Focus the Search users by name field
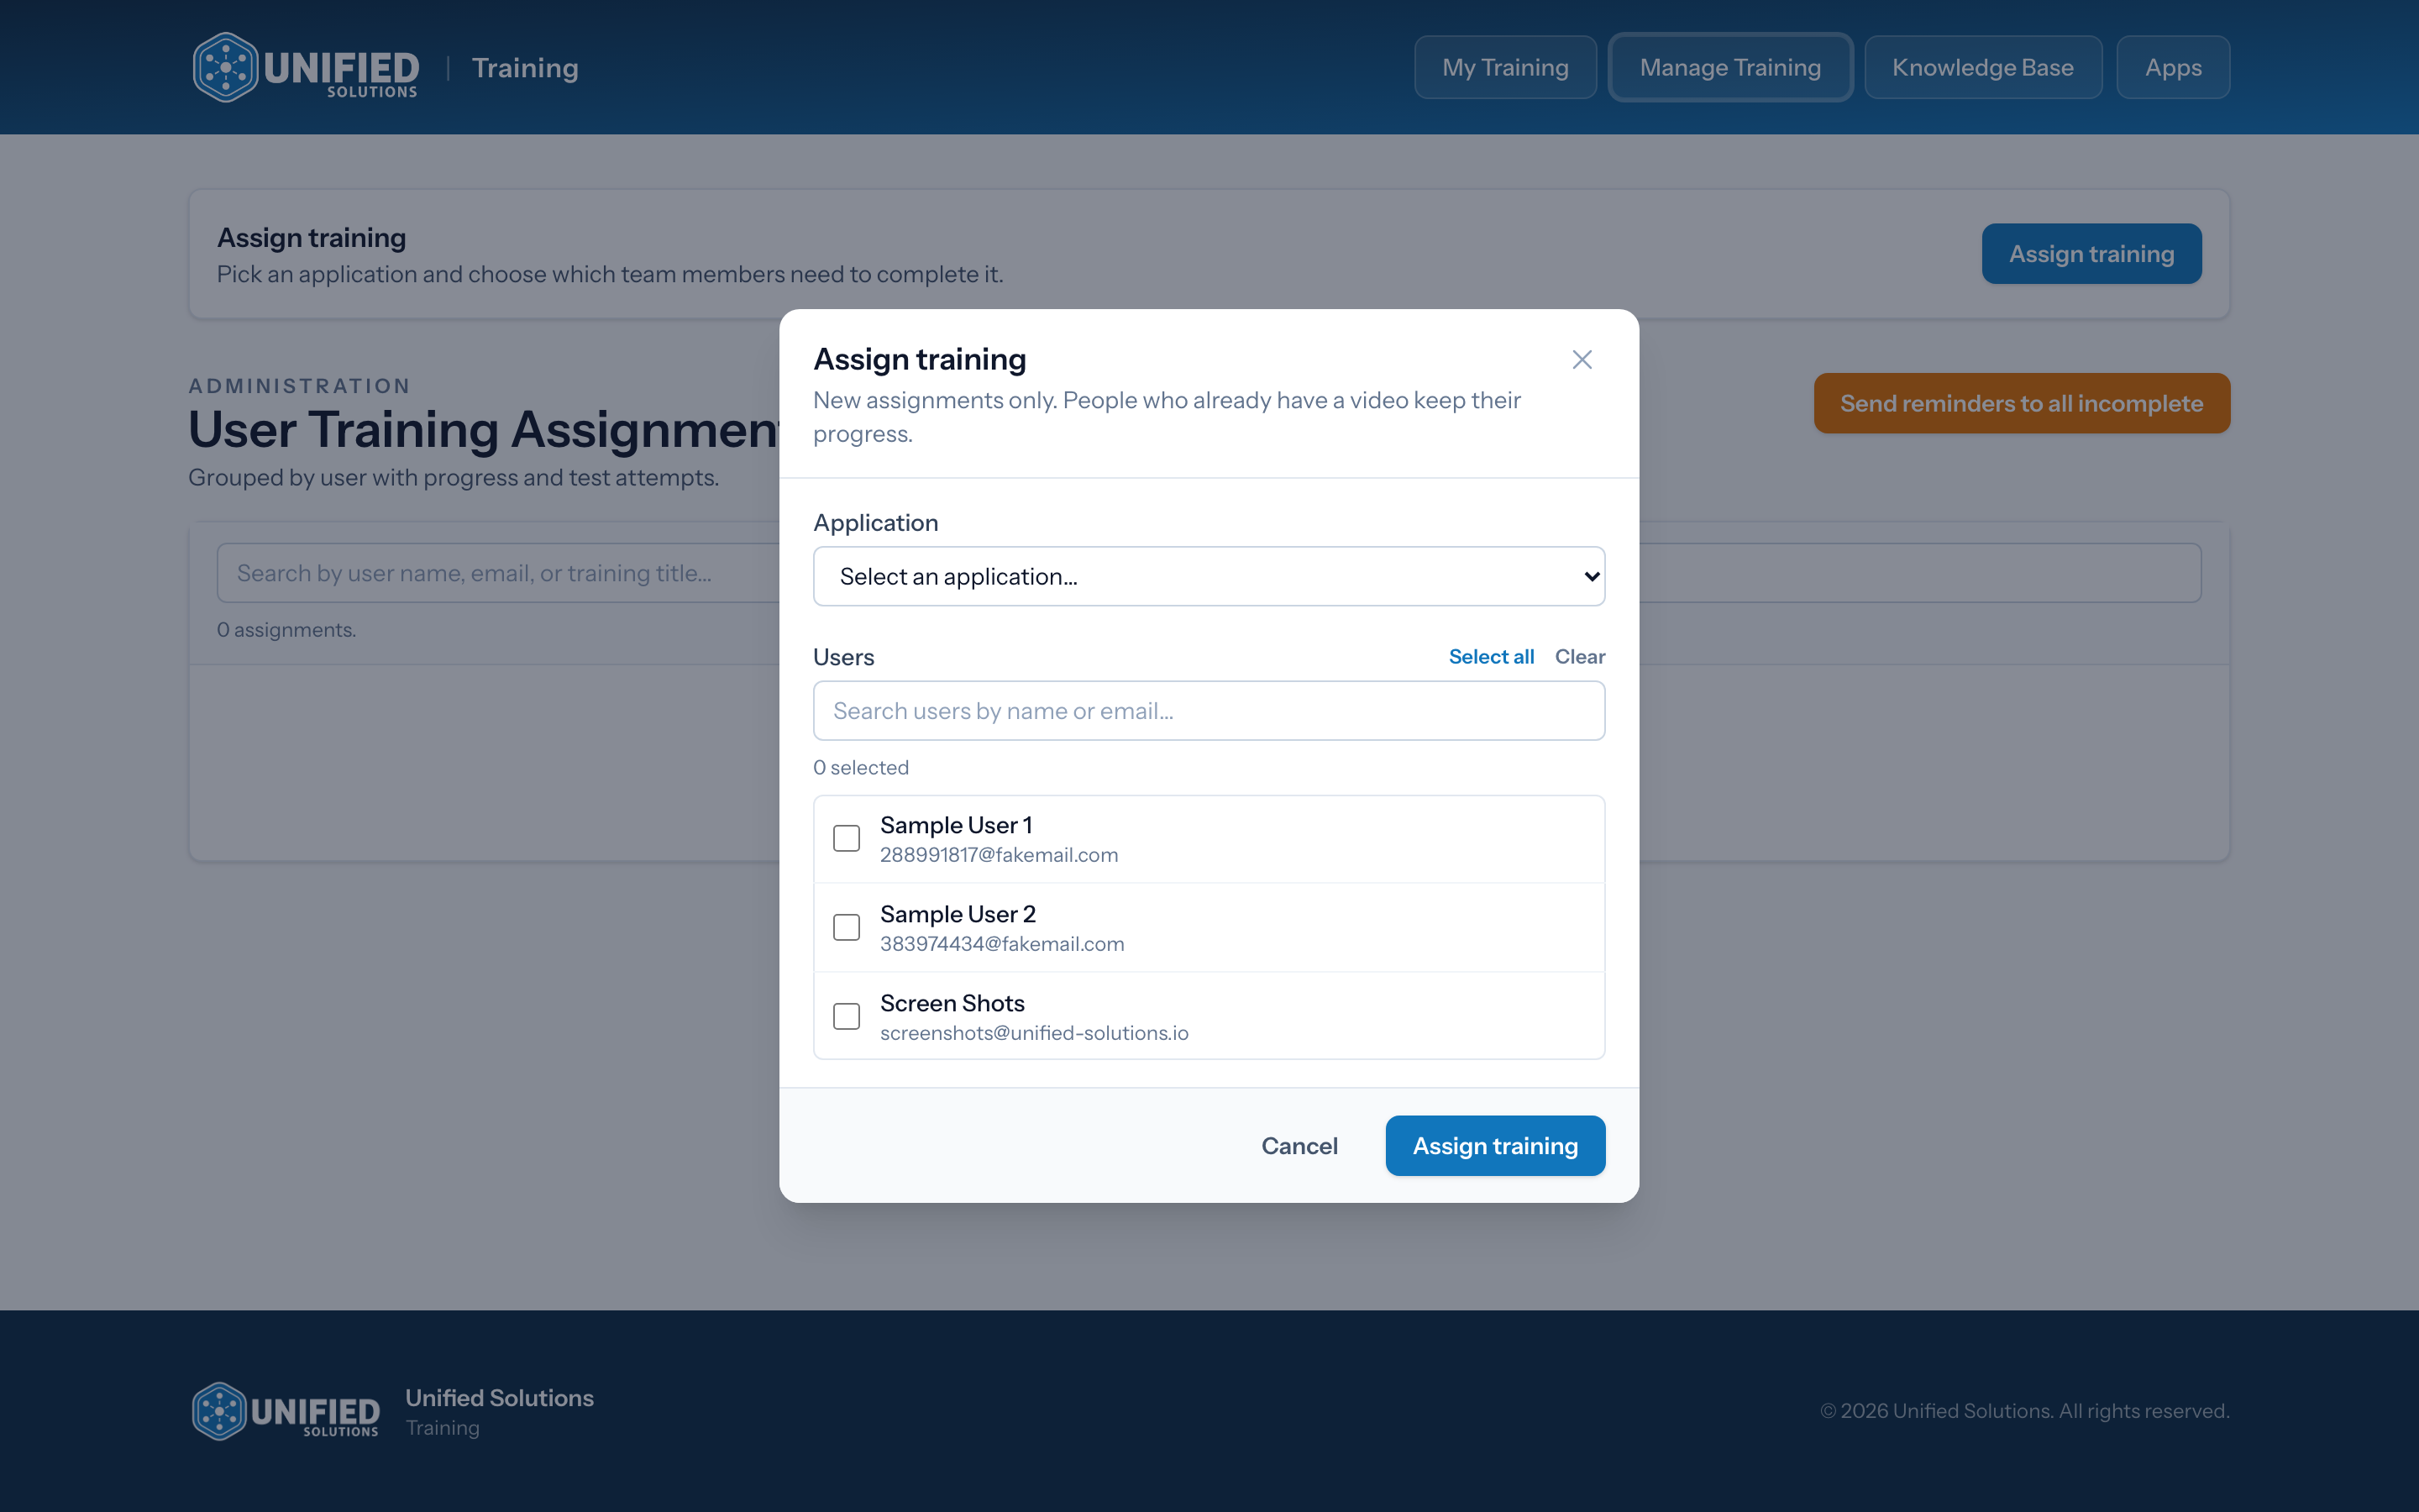 1209,711
